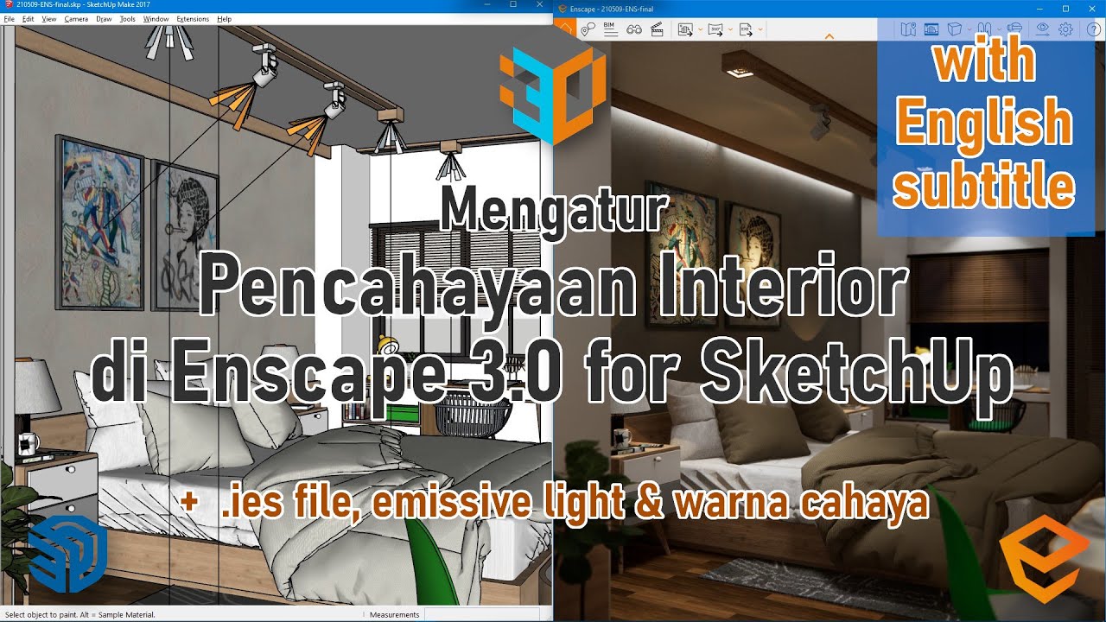Open the Draw menu in SketchUp
Image resolution: width=1106 pixels, height=622 pixels.
(x=104, y=18)
